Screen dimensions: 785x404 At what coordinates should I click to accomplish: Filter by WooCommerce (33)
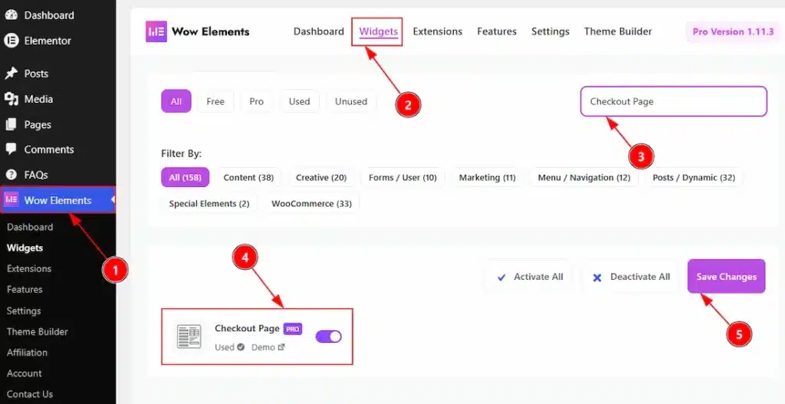[x=311, y=204]
